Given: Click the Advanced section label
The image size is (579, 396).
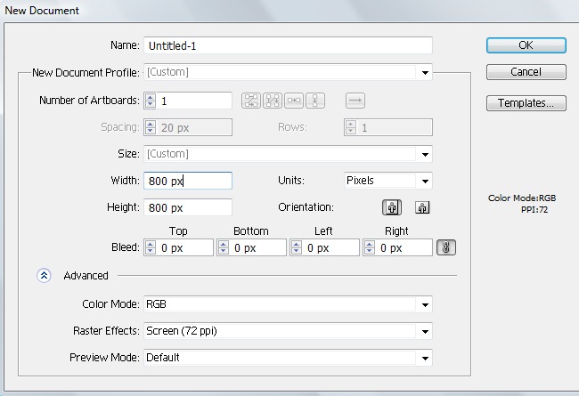Looking at the screenshot, I should tap(86, 276).
